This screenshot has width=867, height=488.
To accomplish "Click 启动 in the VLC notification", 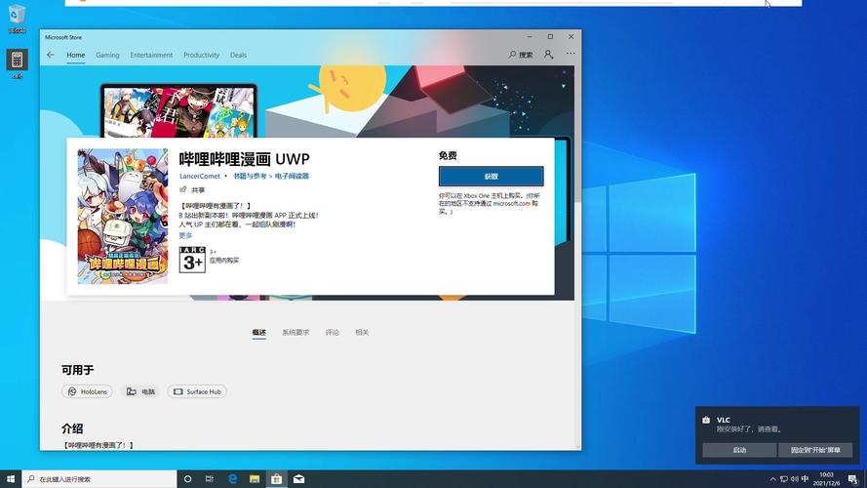I will (739, 450).
